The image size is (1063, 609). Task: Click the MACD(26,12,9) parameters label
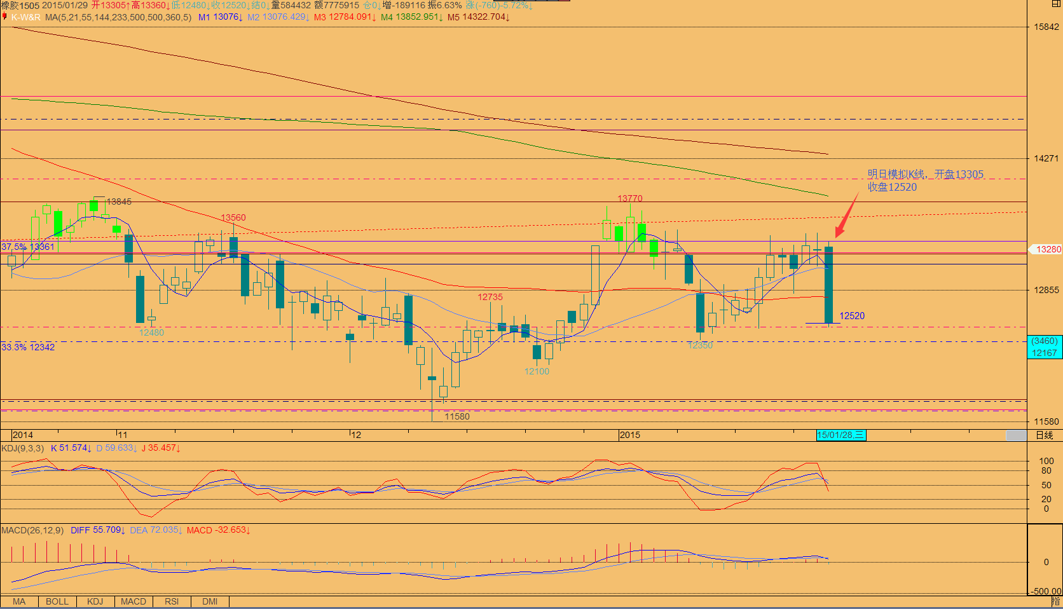[32, 530]
